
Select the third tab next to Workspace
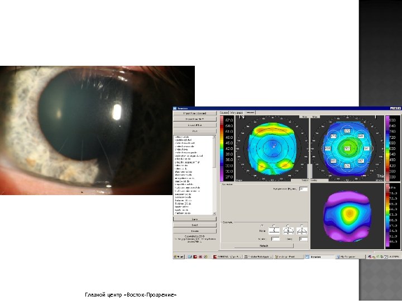coord(250,113)
